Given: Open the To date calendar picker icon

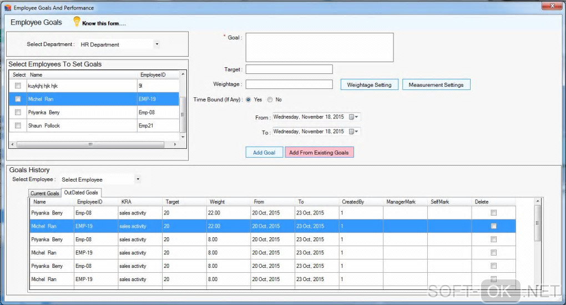Looking at the screenshot, I should pos(352,132).
